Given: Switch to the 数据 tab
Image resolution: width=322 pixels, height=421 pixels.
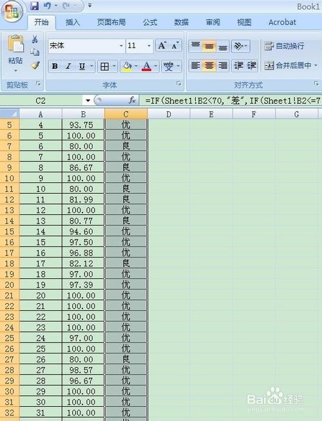Looking at the screenshot, I should tap(181, 23).
